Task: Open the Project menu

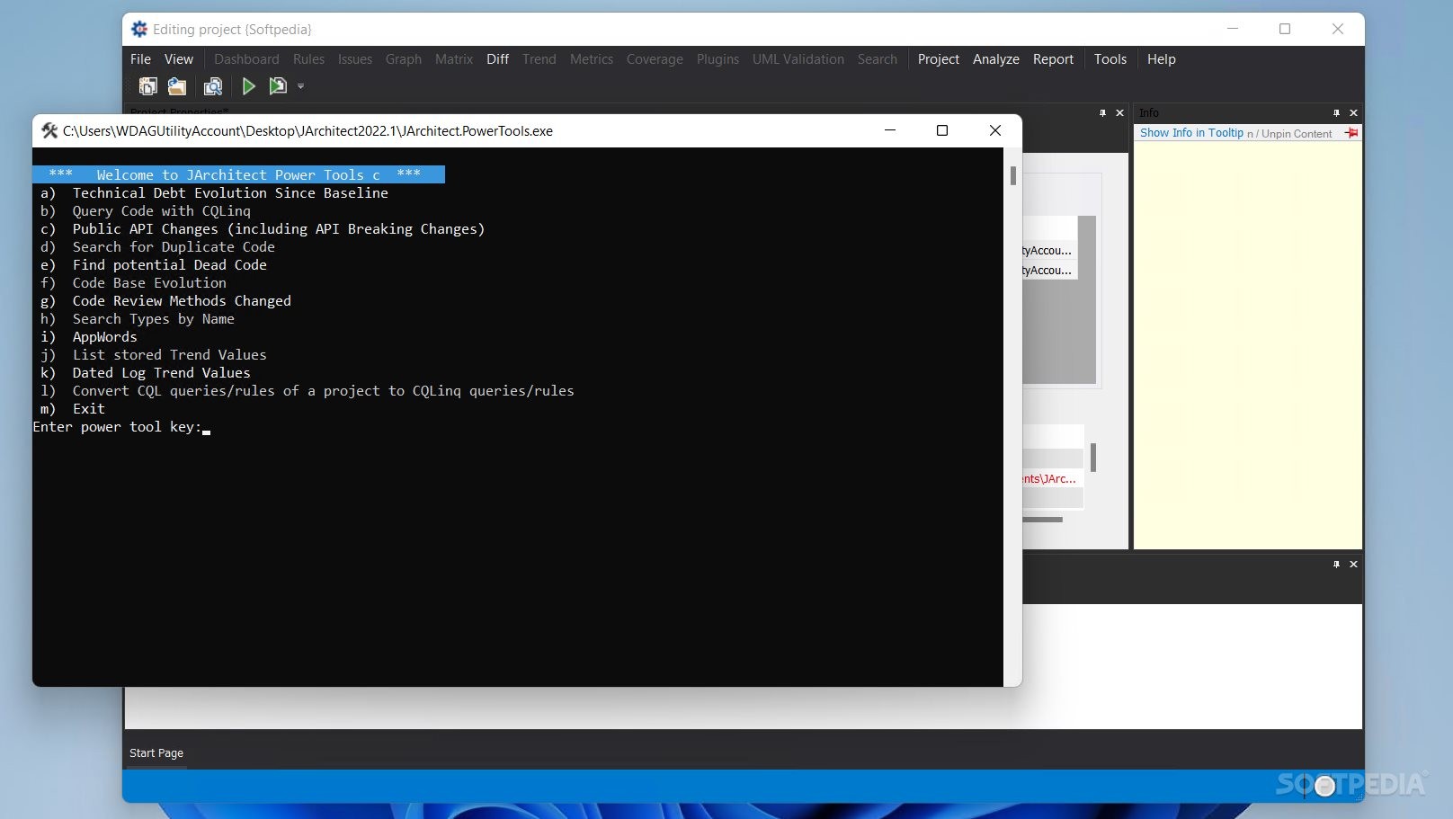Action: pyautogui.click(x=939, y=59)
